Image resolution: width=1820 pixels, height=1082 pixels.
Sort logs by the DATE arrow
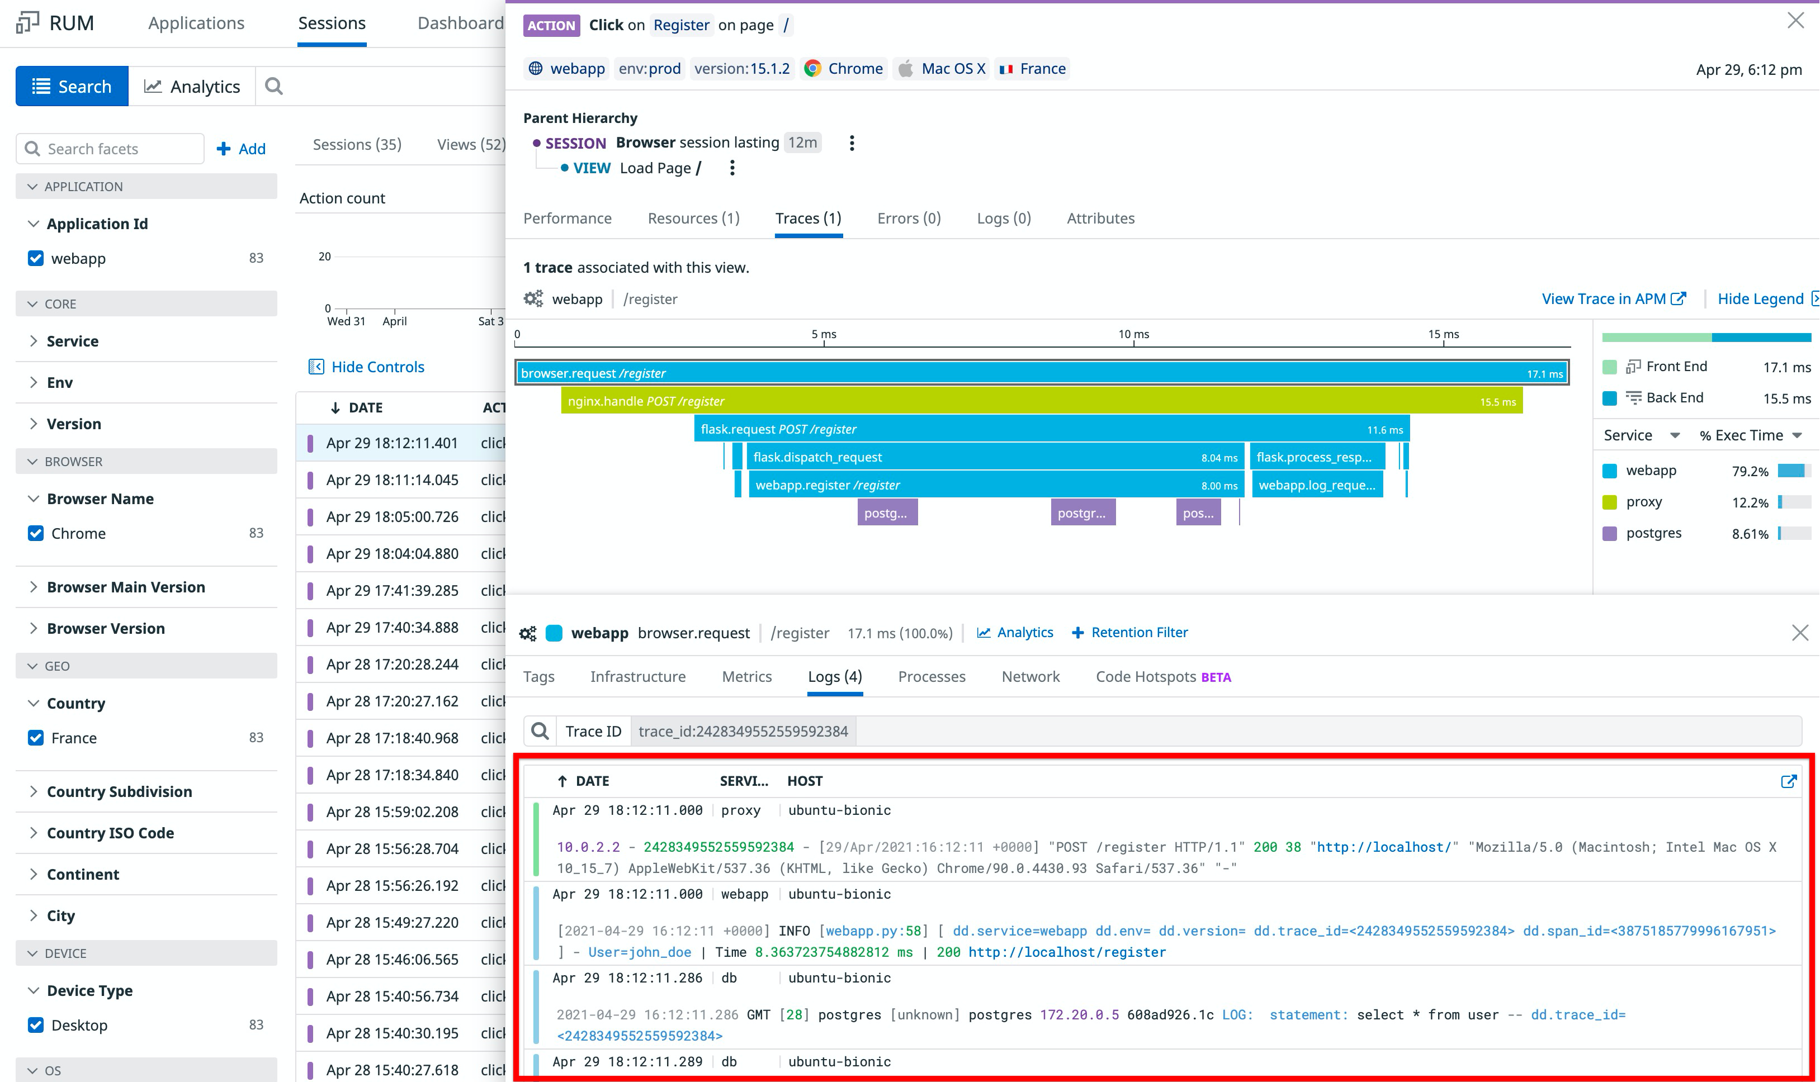(562, 782)
